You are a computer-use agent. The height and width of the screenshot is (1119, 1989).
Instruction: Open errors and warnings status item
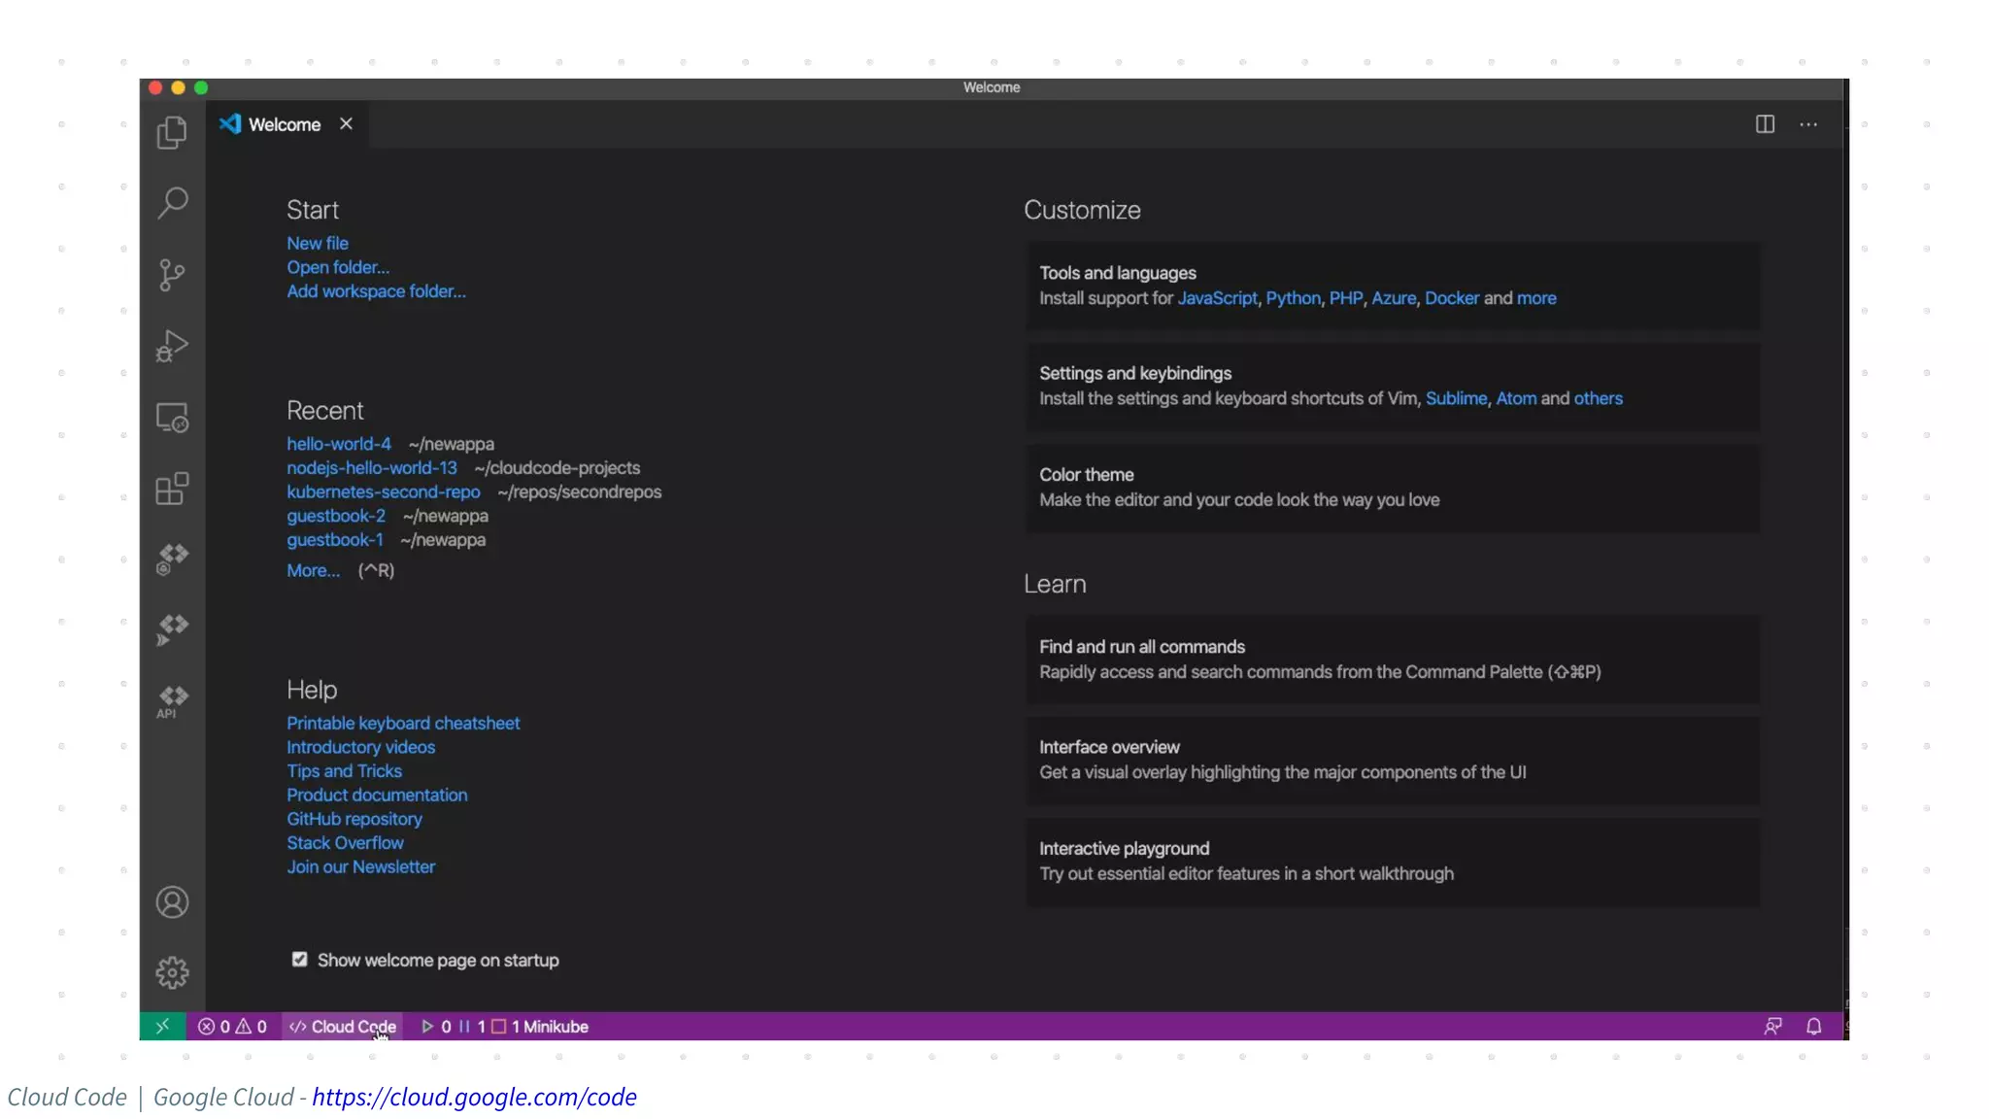point(232,1027)
